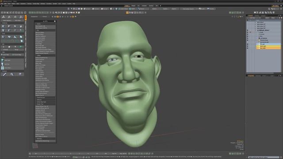283x159 pixels.
Task: Click the second large icon atop the left toolbox
Action: [9, 17]
